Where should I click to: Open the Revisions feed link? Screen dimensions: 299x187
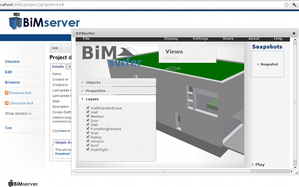pos(20,93)
